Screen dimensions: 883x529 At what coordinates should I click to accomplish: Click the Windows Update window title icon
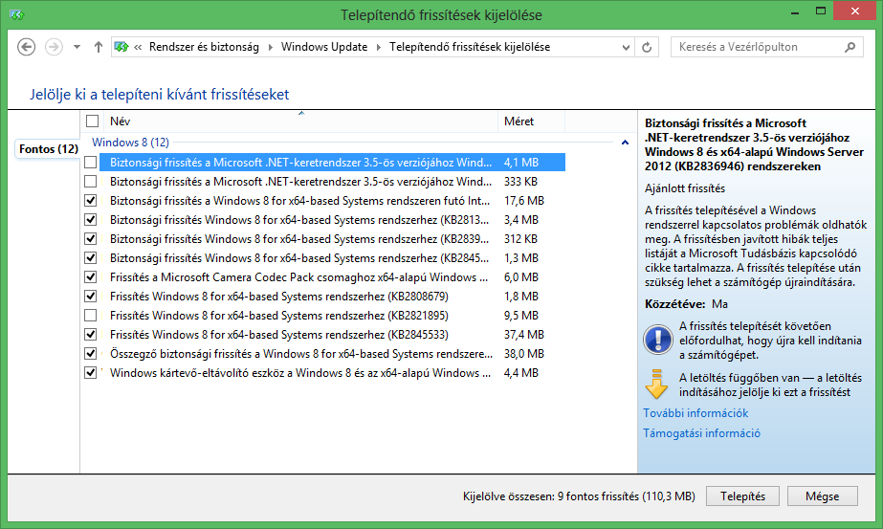pyautogui.click(x=16, y=14)
